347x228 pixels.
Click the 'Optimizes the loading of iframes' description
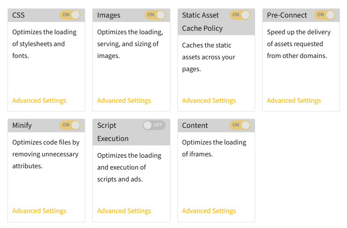tap(214, 148)
